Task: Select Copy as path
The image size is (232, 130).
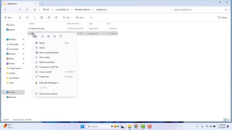Action: (x=55, y=72)
